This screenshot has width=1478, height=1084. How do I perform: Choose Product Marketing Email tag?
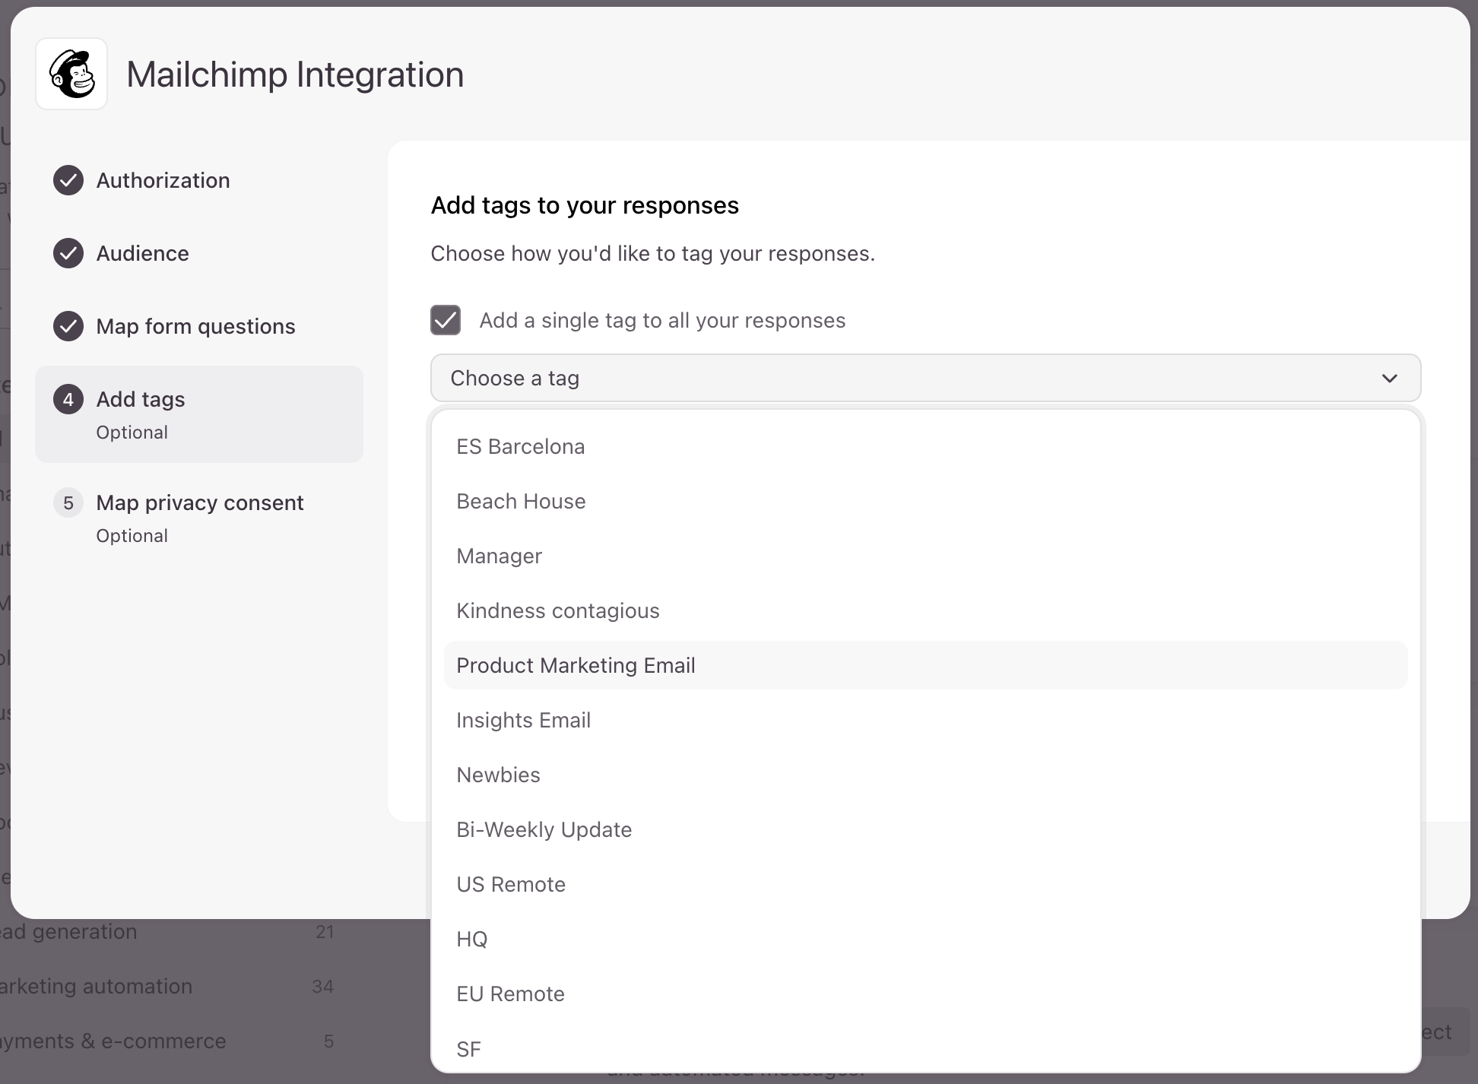[925, 665]
